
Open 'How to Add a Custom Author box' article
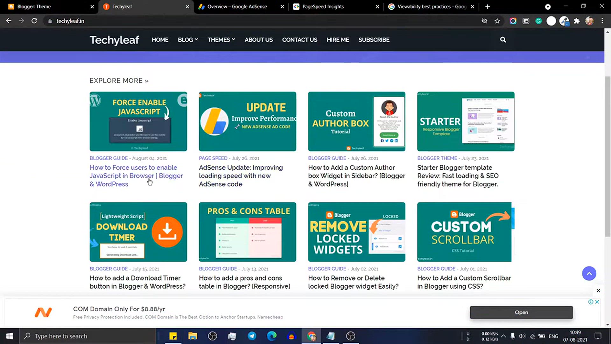pos(356,176)
